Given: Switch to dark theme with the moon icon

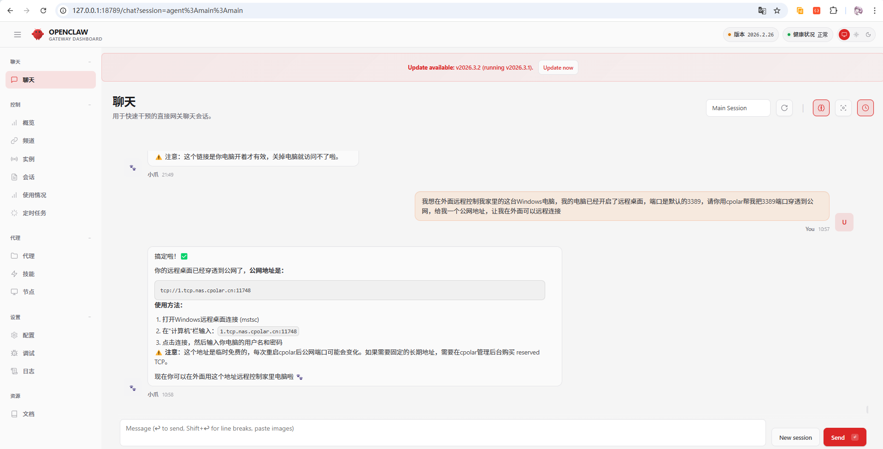Looking at the screenshot, I should 868,35.
